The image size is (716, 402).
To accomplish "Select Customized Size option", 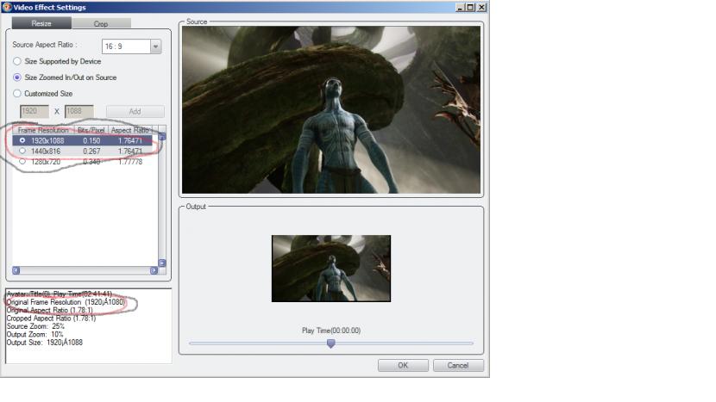I will click(x=17, y=94).
